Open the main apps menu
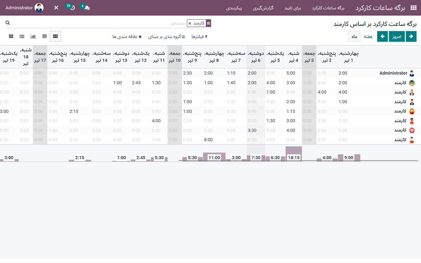Image resolution: width=421 pixels, height=263 pixels. tap(414, 7)
